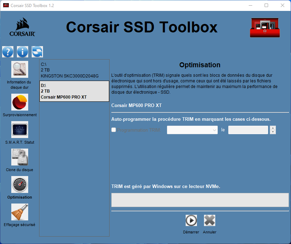The width and height of the screenshot is (291, 244).
Task: Click the Corsair MP600 PRO XT panel title
Action: 136,105
